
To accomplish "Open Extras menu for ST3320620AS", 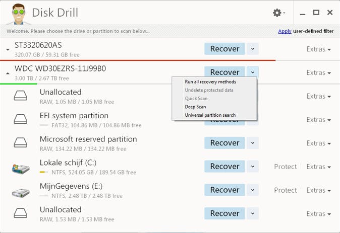I will pos(318,49).
